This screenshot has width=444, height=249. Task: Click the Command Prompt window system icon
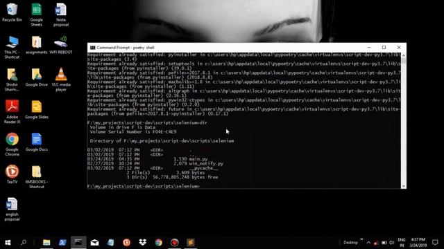92,48
